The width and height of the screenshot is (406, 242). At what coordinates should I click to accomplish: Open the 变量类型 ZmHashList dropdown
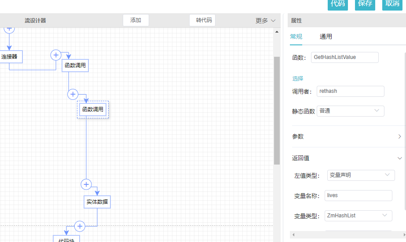coord(358,216)
